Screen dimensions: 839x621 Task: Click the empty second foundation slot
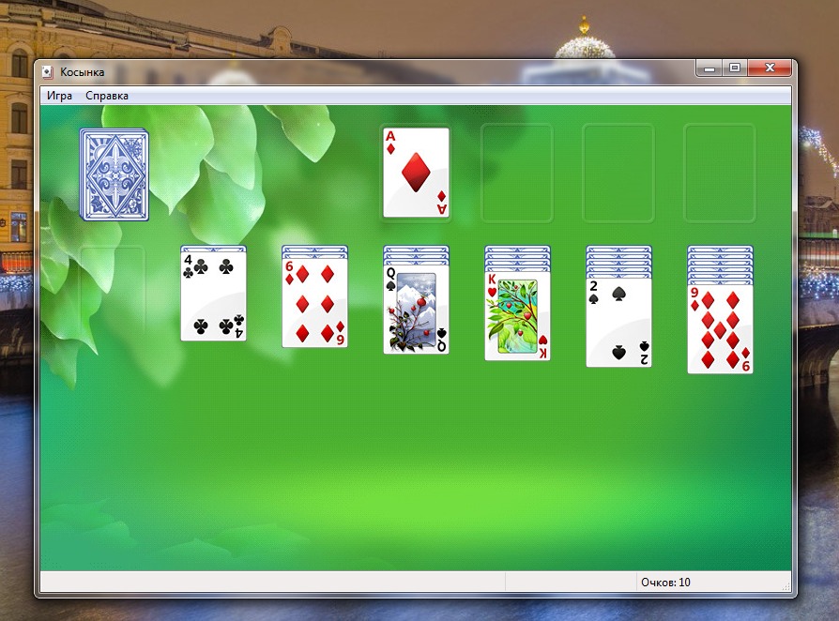point(517,173)
